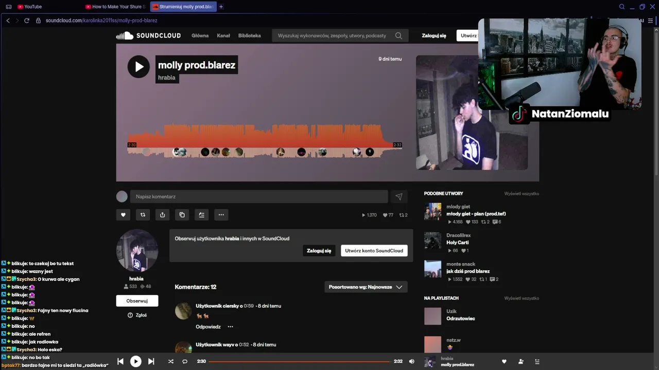The image size is (659, 370).
Task: View all similar tracks via Wyświetl wszystko
Action: 522,193
